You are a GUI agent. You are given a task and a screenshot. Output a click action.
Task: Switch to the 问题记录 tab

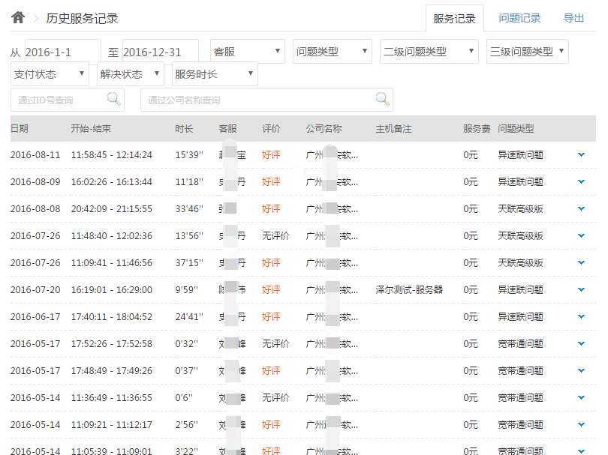click(519, 19)
